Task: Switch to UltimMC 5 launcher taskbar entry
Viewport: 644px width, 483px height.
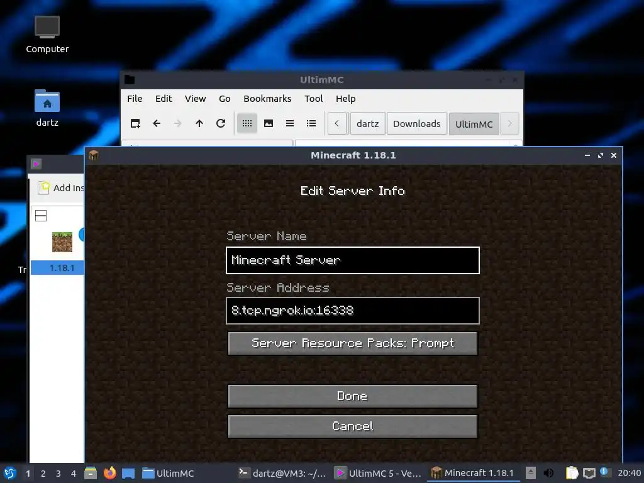Action: pyautogui.click(x=378, y=473)
